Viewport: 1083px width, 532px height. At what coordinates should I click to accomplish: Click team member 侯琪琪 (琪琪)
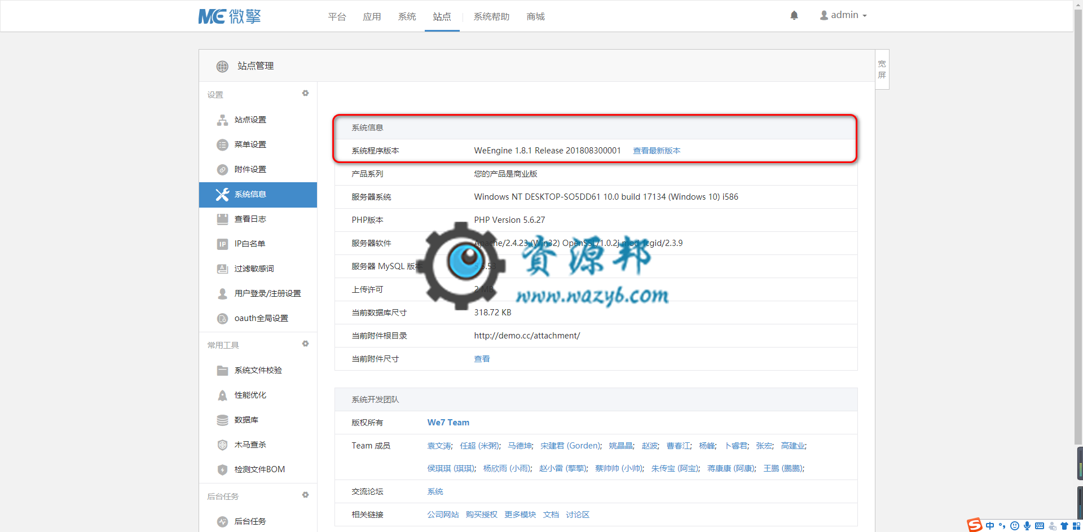tap(451, 468)
